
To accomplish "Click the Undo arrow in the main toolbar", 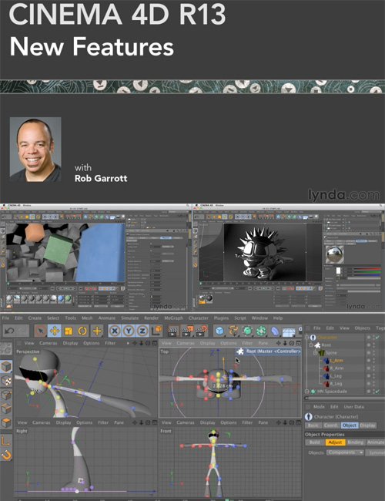I will pos(9,331).
